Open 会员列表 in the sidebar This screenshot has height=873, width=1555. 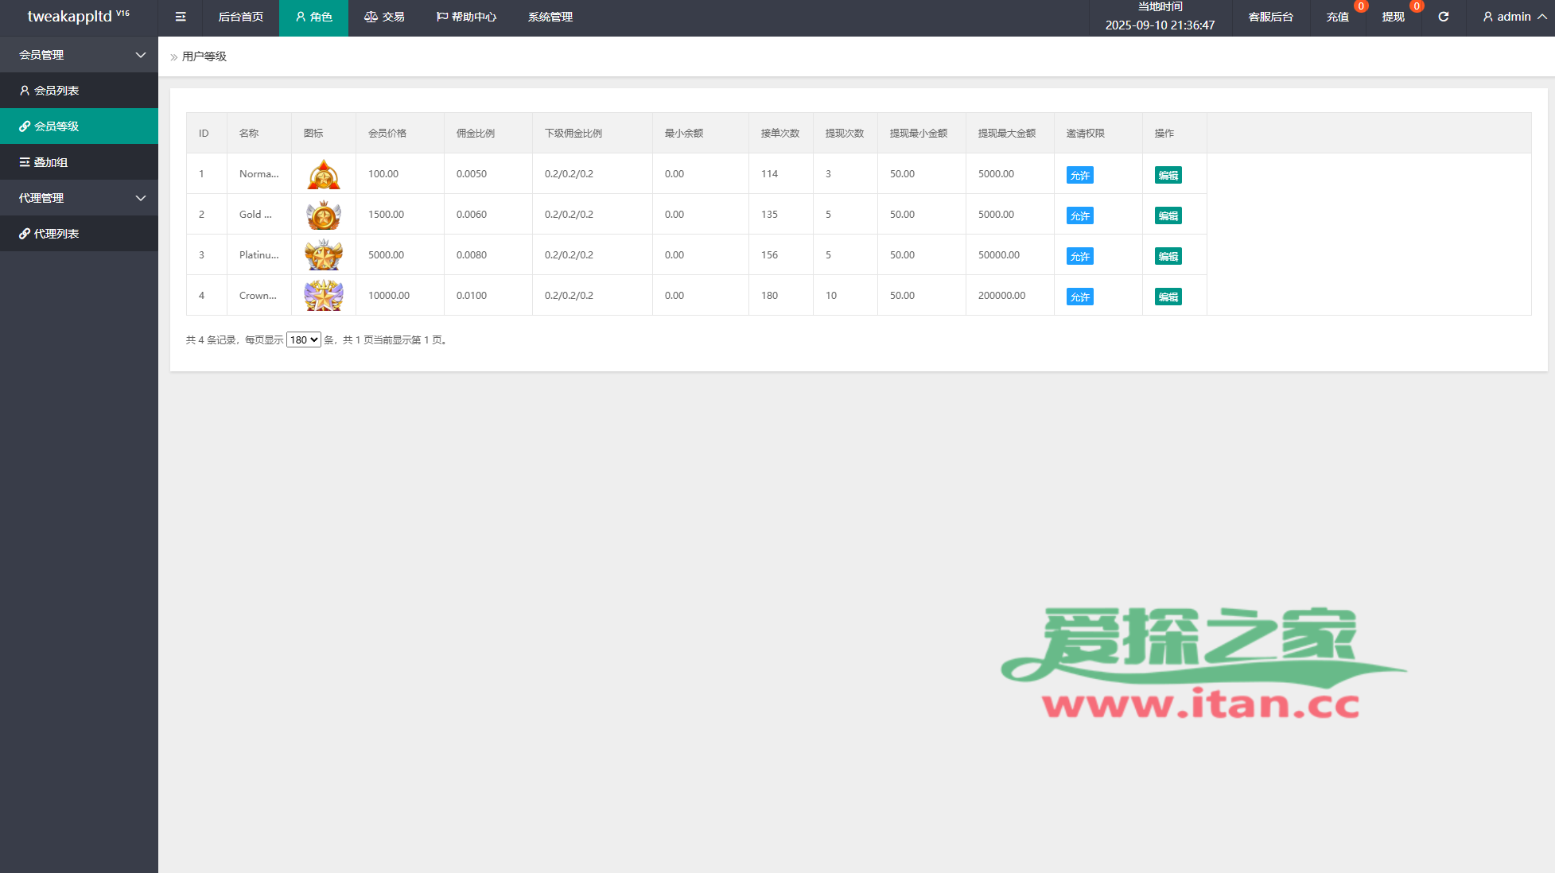[x=56, y=91]
